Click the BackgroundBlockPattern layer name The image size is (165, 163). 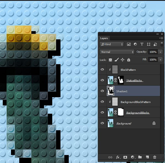136,102
